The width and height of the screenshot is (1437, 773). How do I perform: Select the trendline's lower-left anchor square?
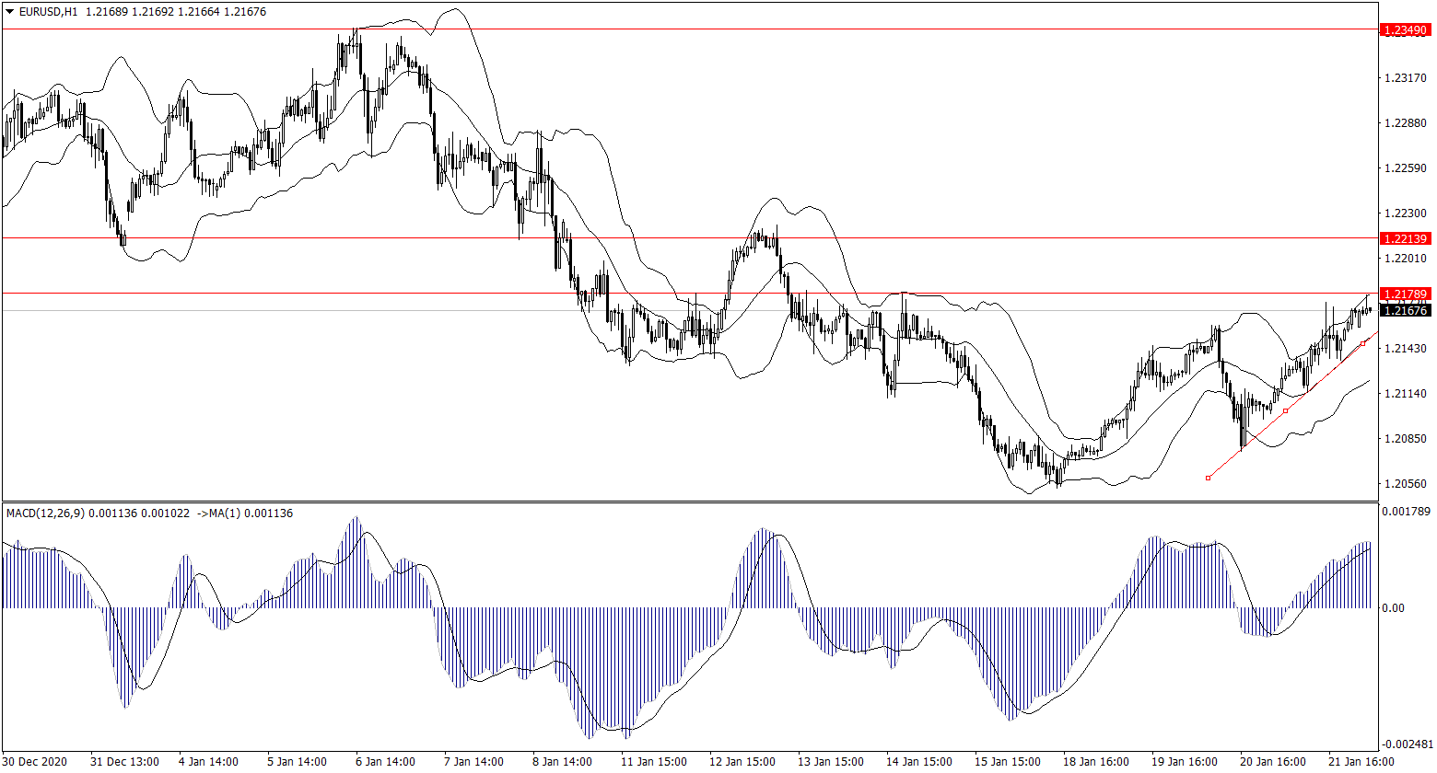[1208, 478]
